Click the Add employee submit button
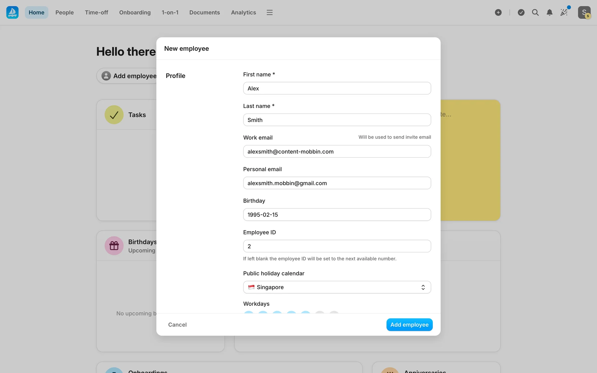 409,325
